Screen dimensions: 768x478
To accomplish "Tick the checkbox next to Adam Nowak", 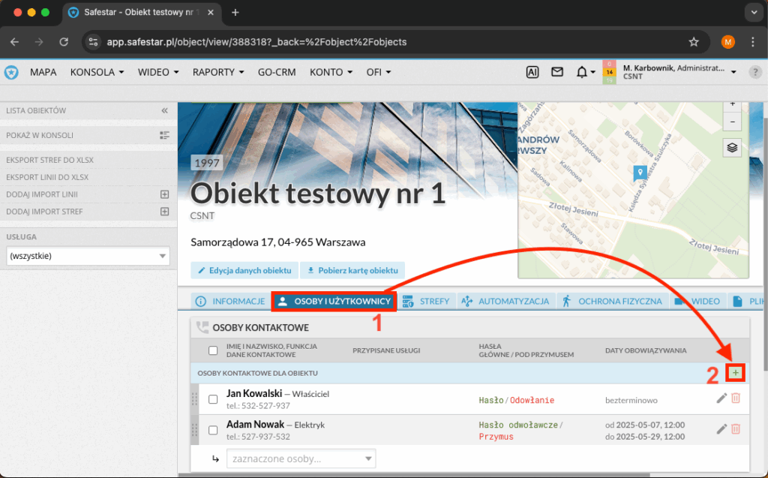I will [x=213, y=430].
